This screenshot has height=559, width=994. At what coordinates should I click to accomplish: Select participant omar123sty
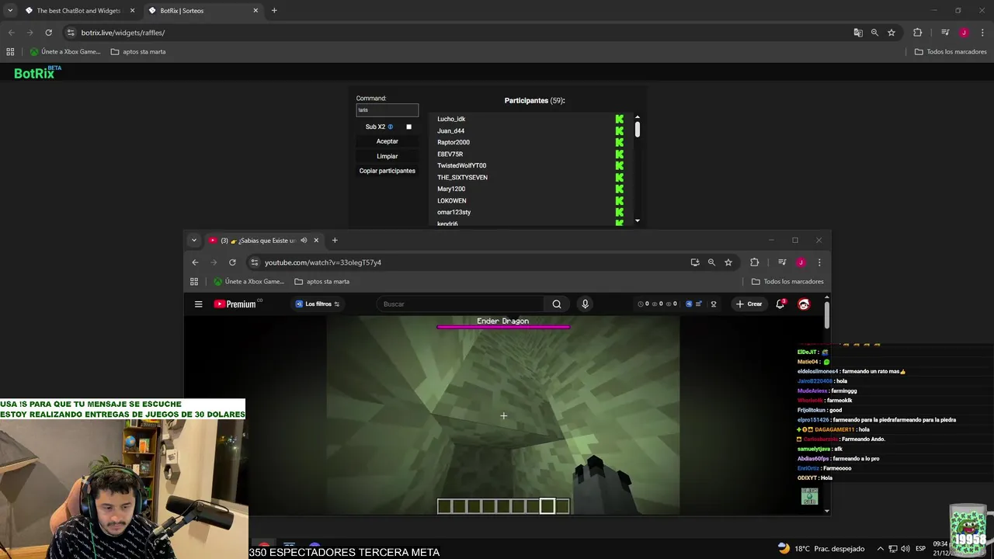click(x=454, y=212)
